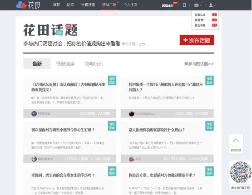Screen dimensions: 252x195
Task: Click the envelope messages icon
Action: pyautogui.click(x=196, y=5)
